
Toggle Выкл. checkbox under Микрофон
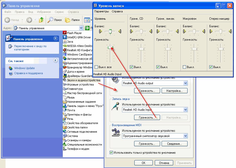click(185, 67)
